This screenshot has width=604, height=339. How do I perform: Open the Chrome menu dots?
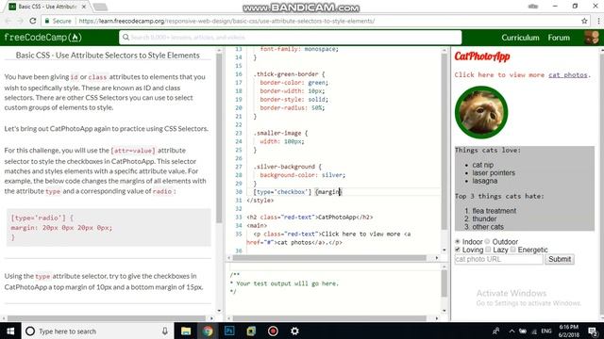(598, 21)
